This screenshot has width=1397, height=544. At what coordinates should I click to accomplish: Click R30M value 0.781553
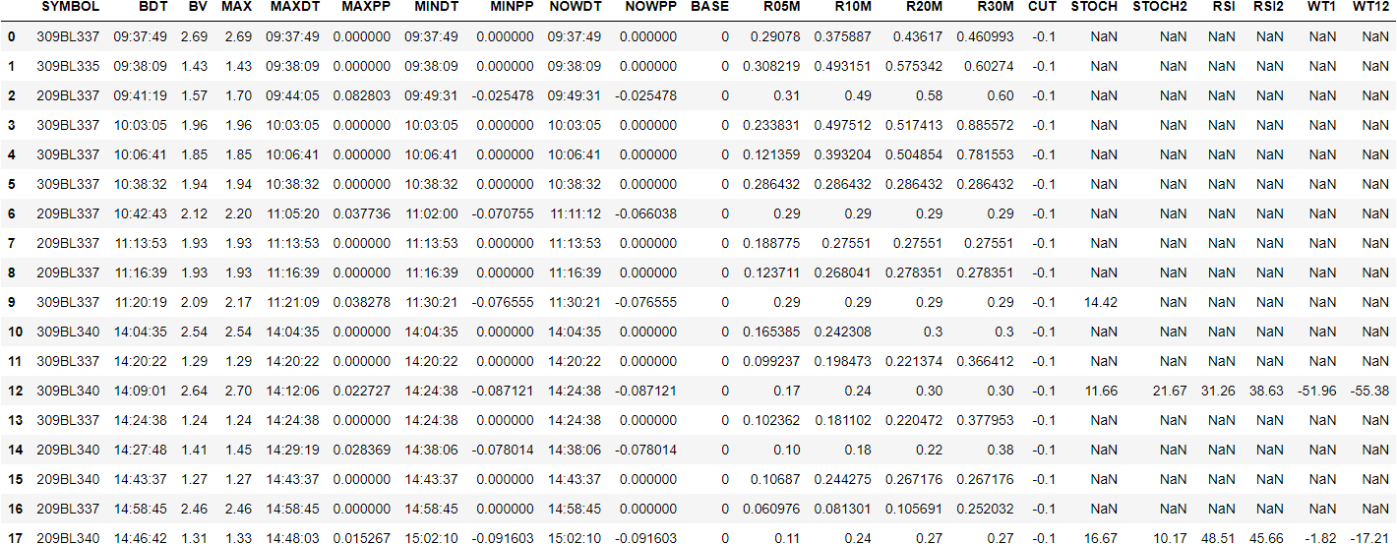pos(986,154)
